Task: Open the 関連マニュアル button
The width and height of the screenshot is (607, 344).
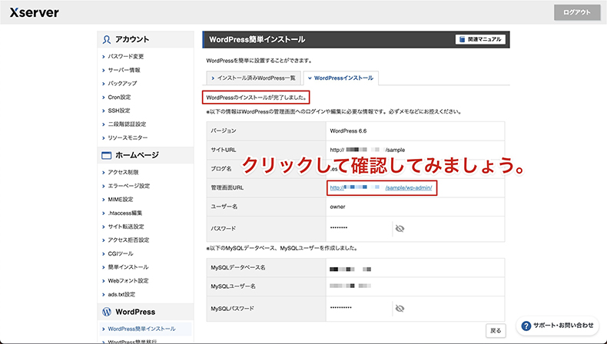Action: coord(480,39)
